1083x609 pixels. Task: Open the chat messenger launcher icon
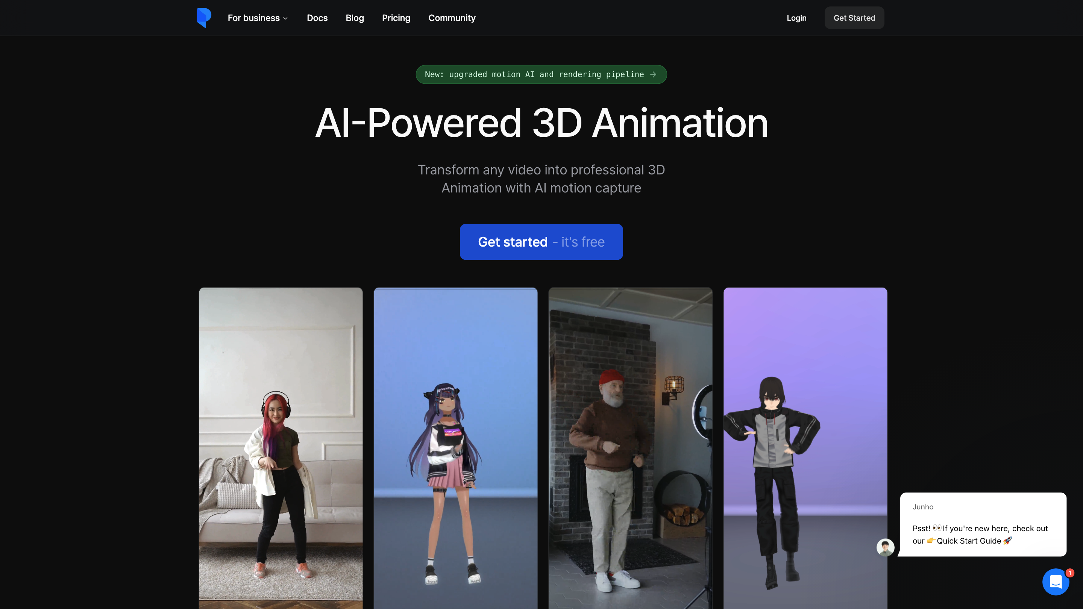(x=1055, y=582)
